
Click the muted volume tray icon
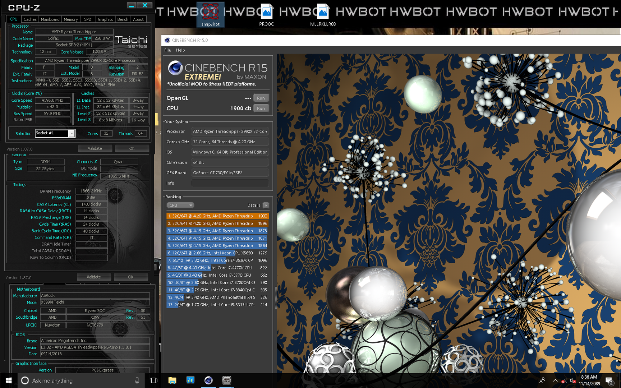[x=573, y=381]
